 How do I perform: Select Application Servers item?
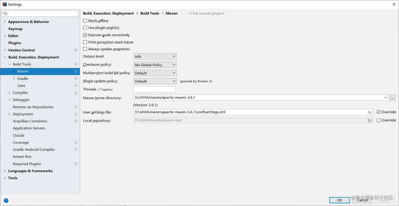29,128
